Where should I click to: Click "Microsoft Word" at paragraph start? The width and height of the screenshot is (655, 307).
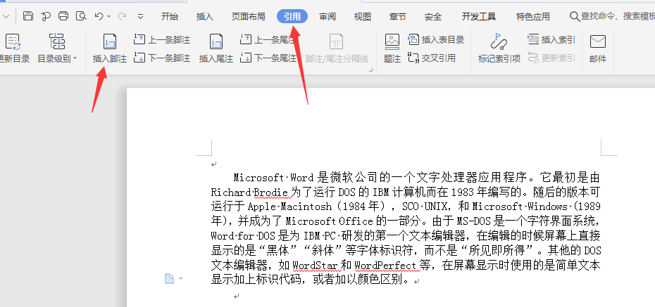click(x=273, y=178)
